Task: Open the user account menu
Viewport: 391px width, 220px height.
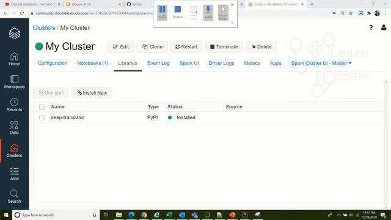Action: point(384,28)
